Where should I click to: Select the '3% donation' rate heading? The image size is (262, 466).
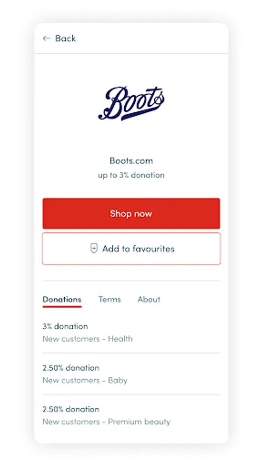65,326
